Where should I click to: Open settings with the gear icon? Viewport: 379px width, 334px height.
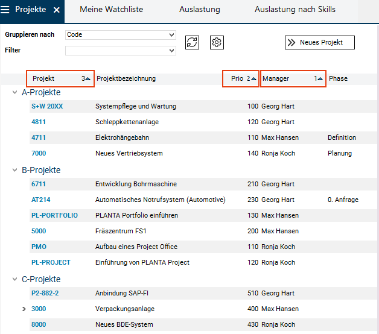[217, 42]
